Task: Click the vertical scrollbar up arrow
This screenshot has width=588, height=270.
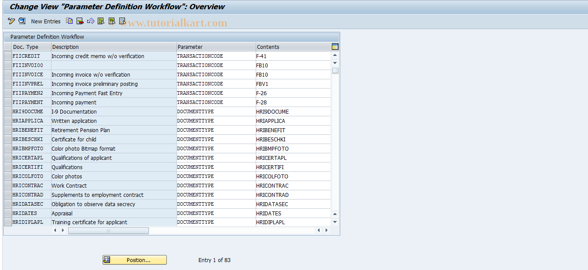Action: tap(334, 55)
